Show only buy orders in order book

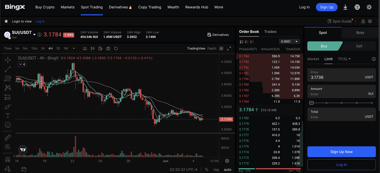247,42
